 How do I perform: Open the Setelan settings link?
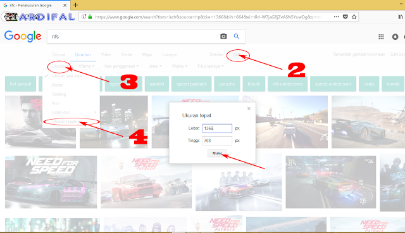(x=216, y=54)
